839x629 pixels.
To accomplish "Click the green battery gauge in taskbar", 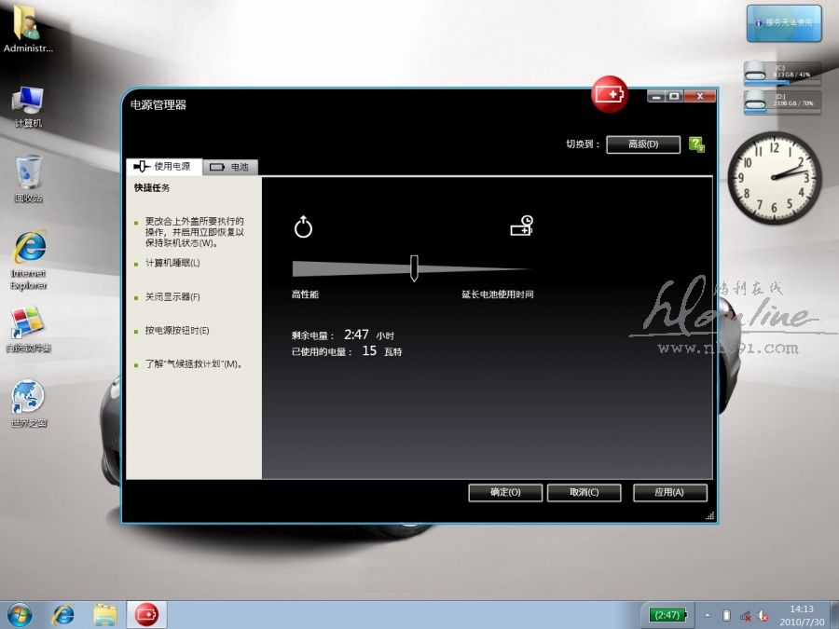I will (x=667, y=615).
